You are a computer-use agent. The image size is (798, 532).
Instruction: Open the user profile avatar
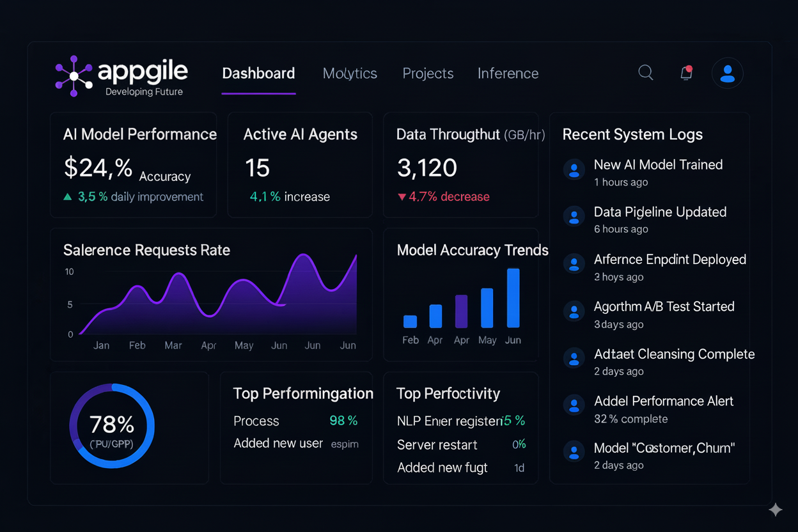[728, 73]
